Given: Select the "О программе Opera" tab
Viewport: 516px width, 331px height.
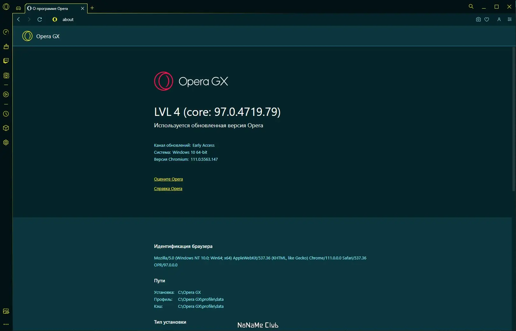Looking at the screenshot, I should coord(56,9).
